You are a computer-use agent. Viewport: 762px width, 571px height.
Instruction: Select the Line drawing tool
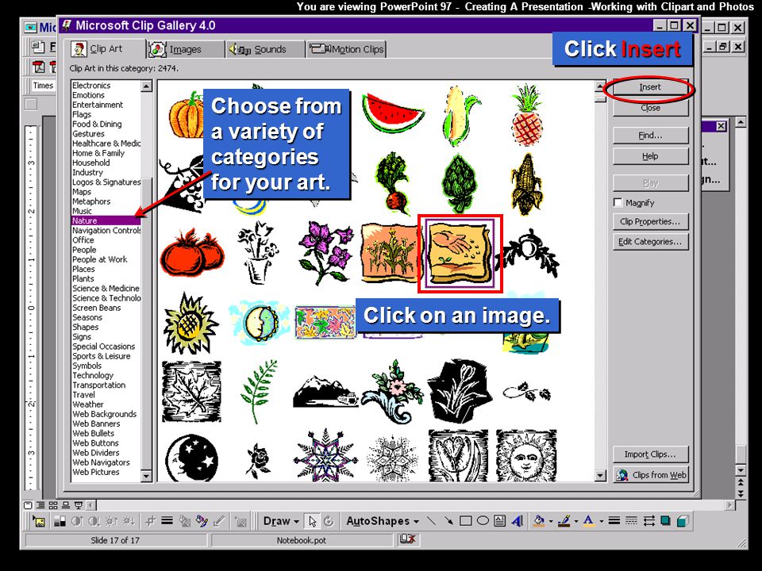click(x=431, y=521)
